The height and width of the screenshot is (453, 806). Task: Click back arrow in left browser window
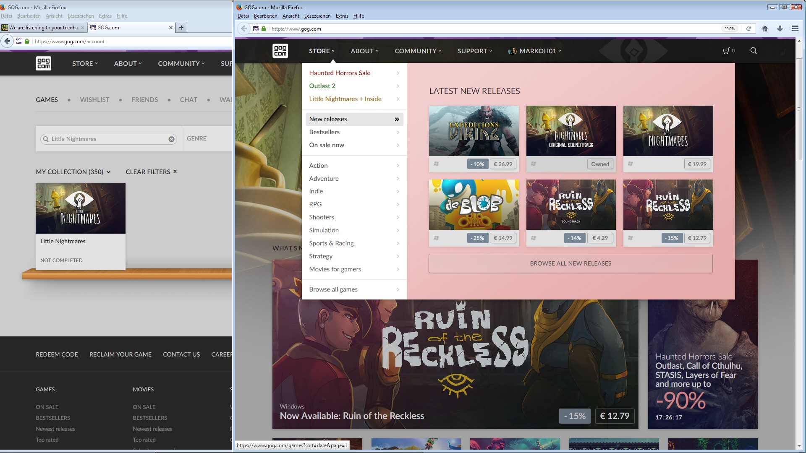tap(7, 41)
